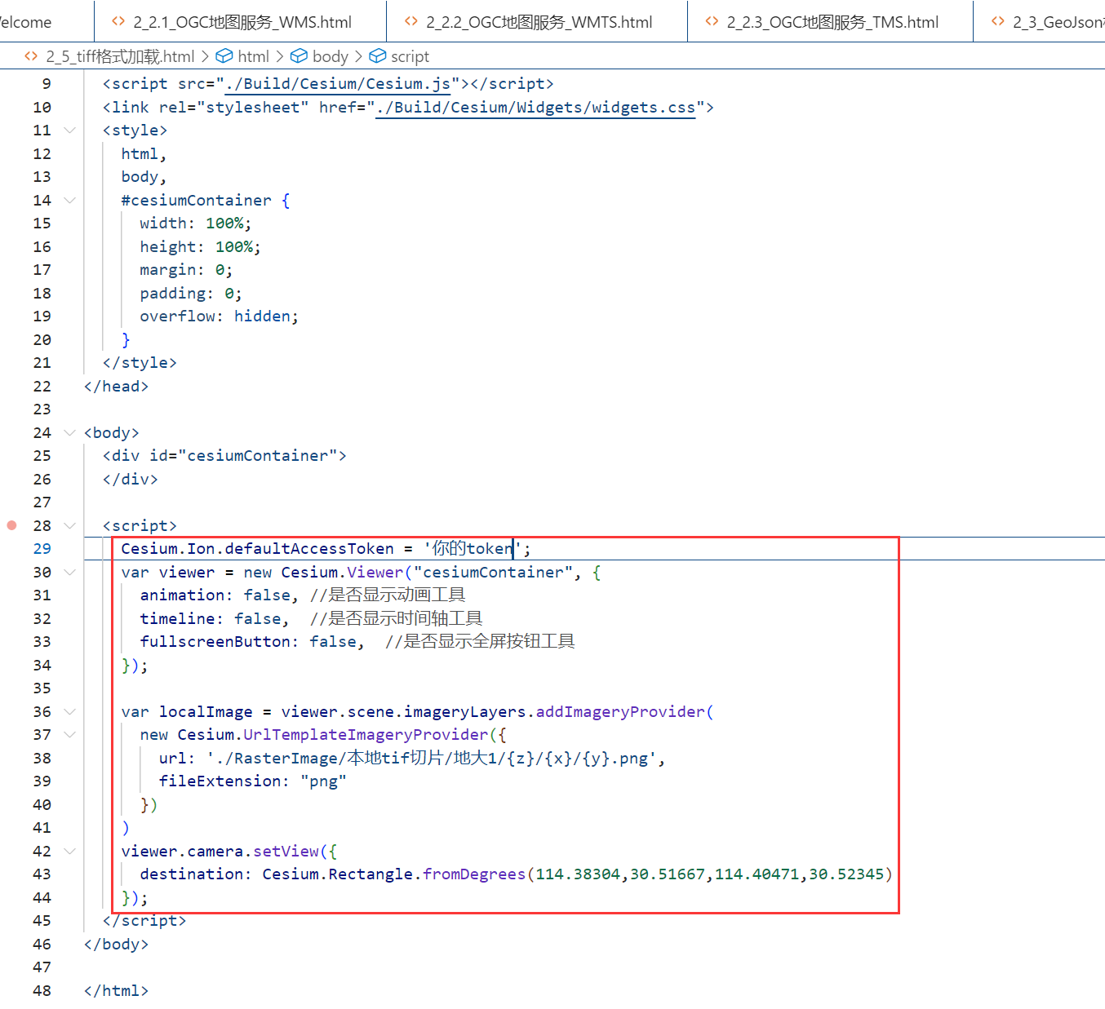Screen dimensions: 1105x1009
Task: Click breadcrumb file 2_5_tiff格式加载.html
Action: [120, 56]
